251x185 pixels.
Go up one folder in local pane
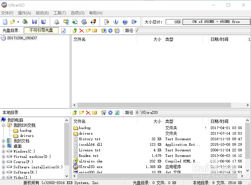pos(75,113)
